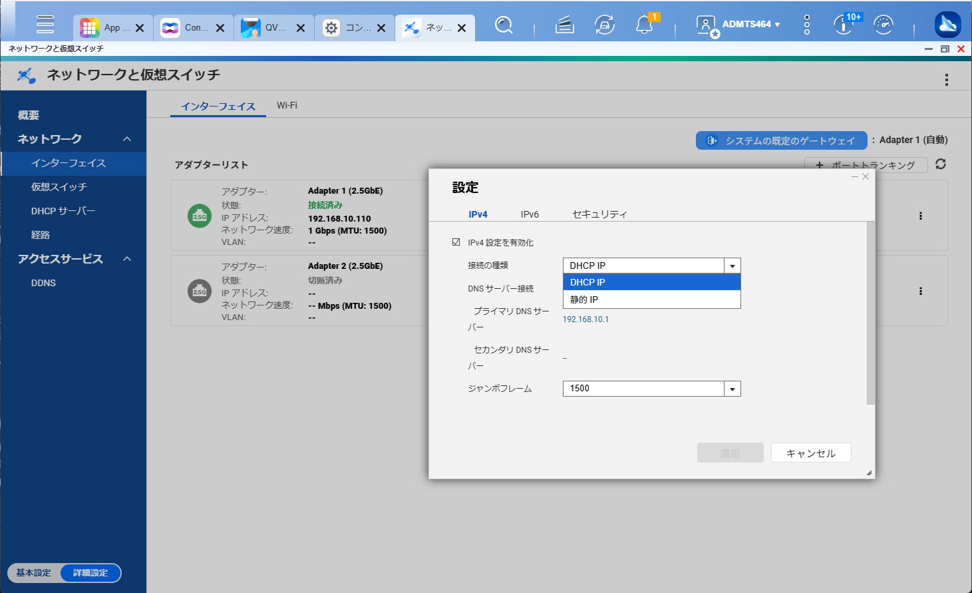The height and width of the screenshot is (593, 972).
Task: Open background tasks icon
Action: (x=565, y=25)
